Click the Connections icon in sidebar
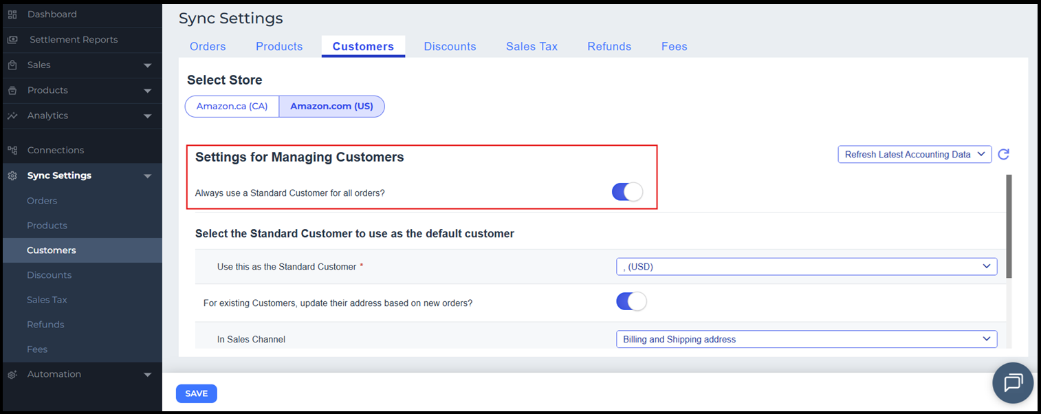The width and height of the screenshot is (1041, 414). (12, 150)
